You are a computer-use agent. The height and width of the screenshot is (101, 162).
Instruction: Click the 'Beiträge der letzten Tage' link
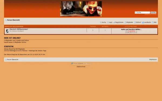click(38, 51)
